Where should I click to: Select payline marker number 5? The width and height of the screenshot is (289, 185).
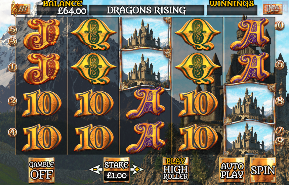coord(12,30)
